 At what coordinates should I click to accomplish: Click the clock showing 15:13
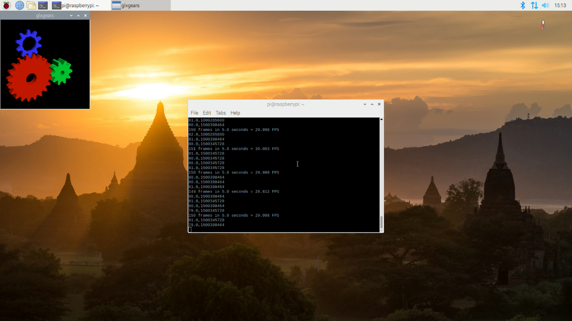point(560,5)
